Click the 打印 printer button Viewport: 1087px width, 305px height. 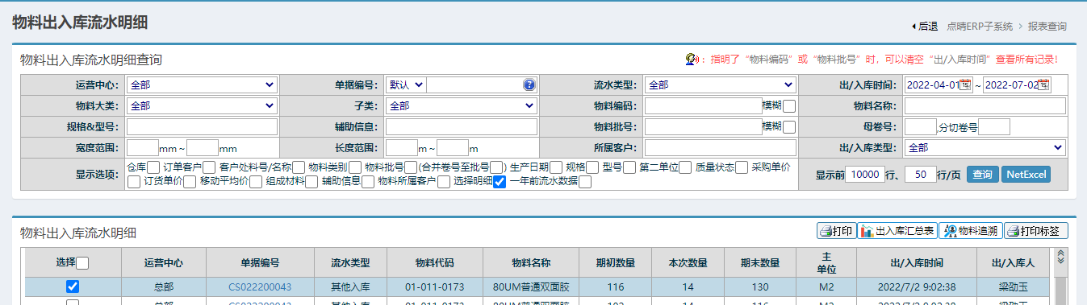tap(836, 231)
